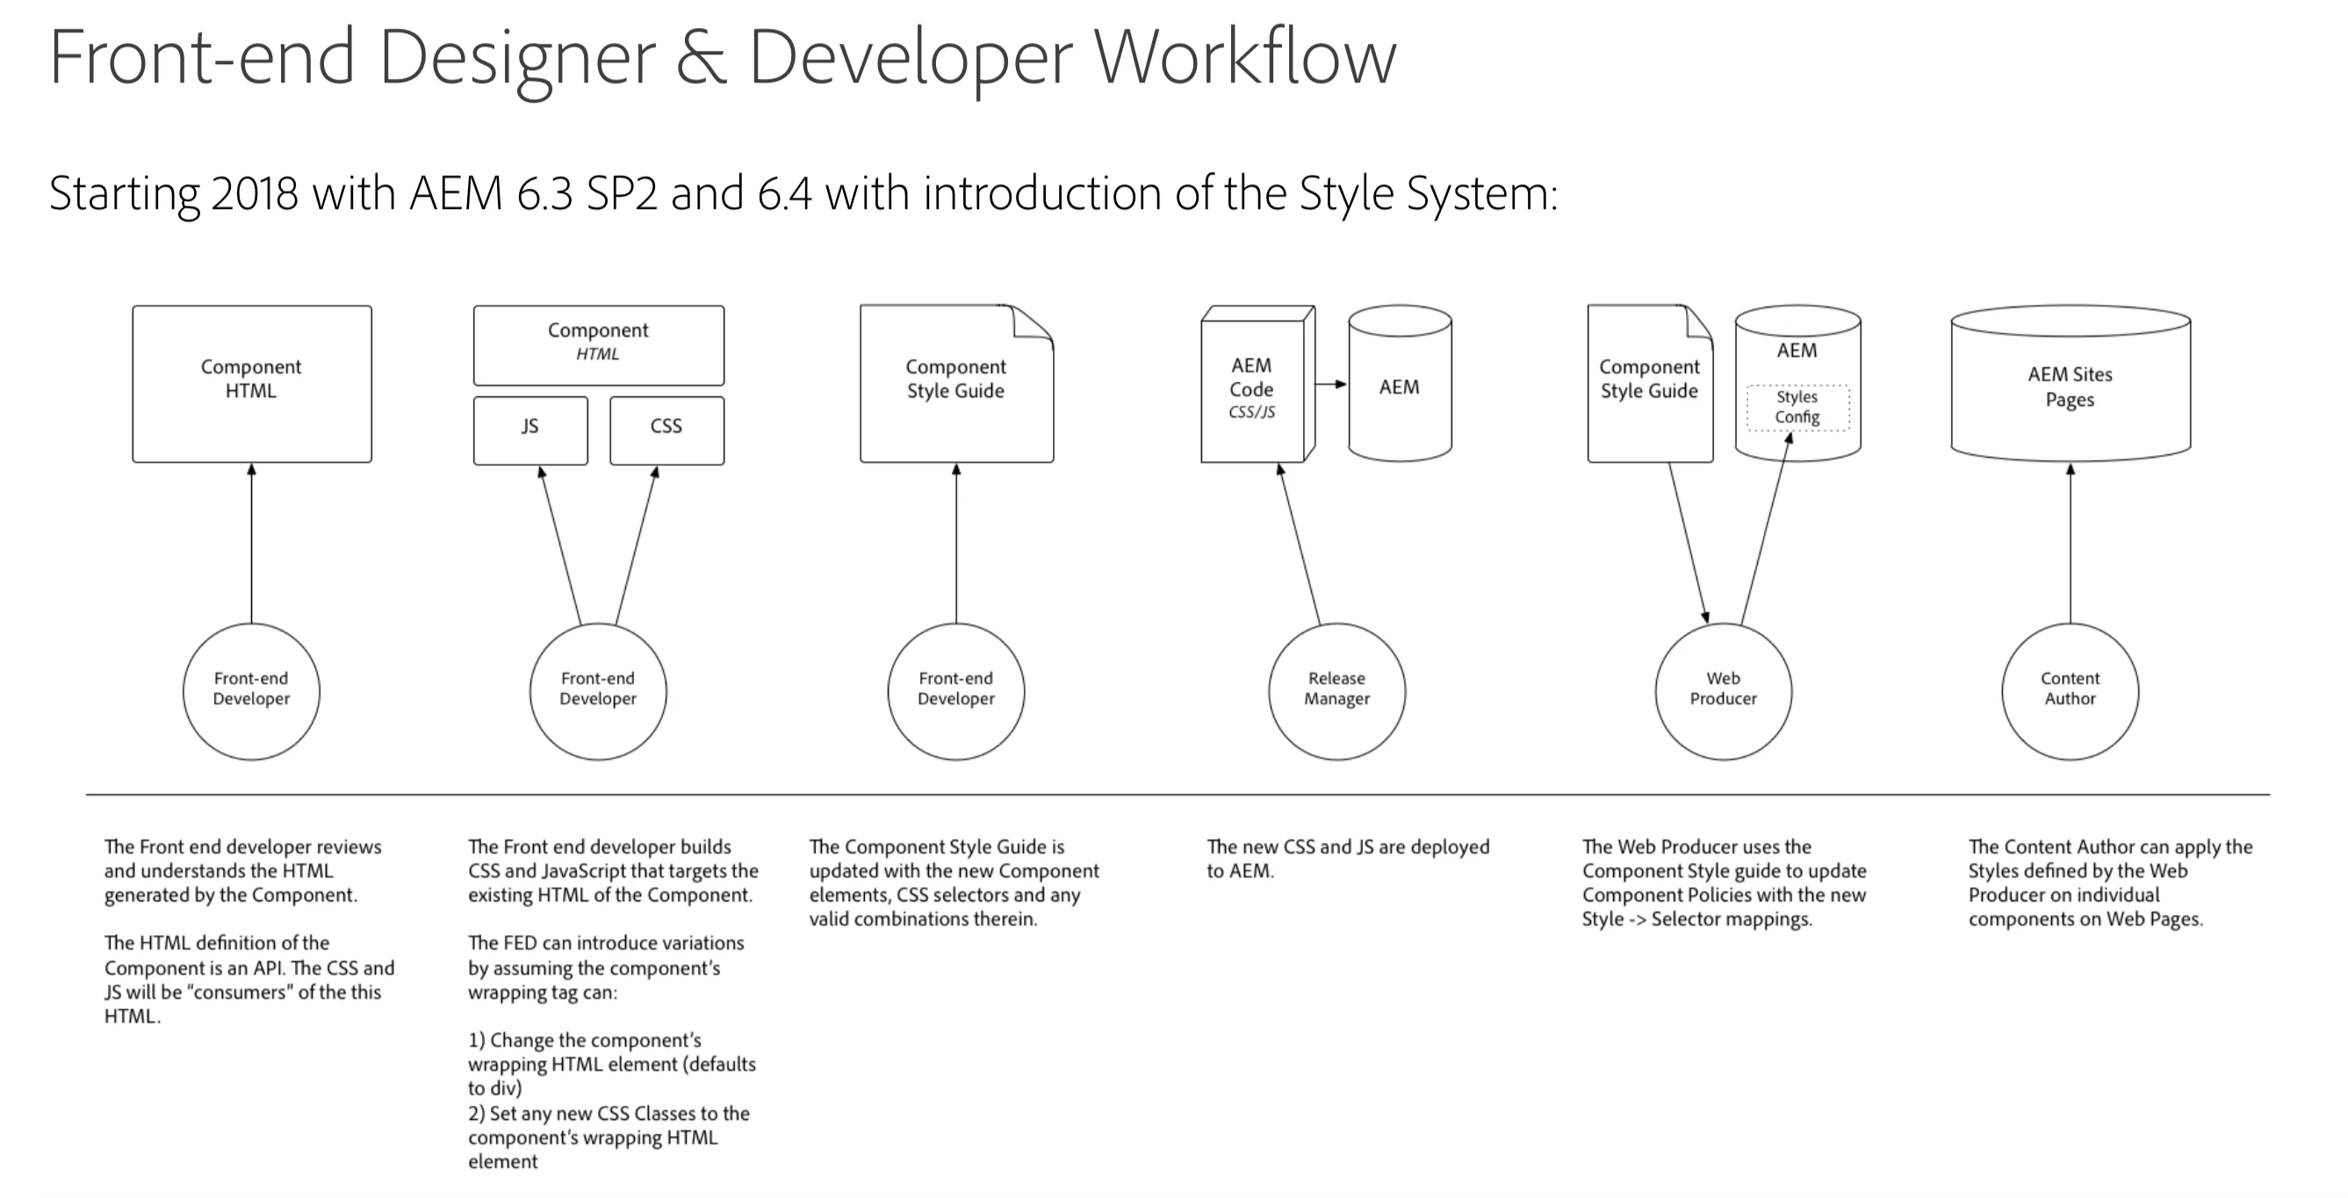Click the Content Author circle

tap(2069, 690)
